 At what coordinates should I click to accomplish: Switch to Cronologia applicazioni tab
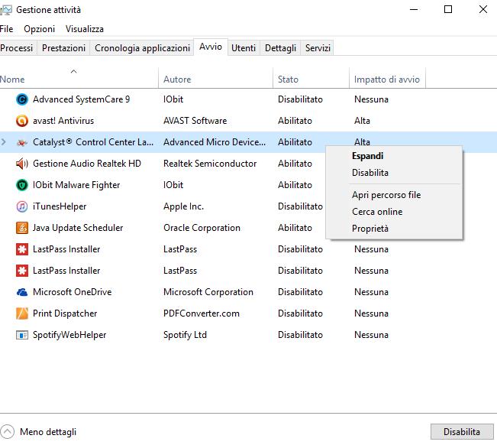click(x=142, y=48)
